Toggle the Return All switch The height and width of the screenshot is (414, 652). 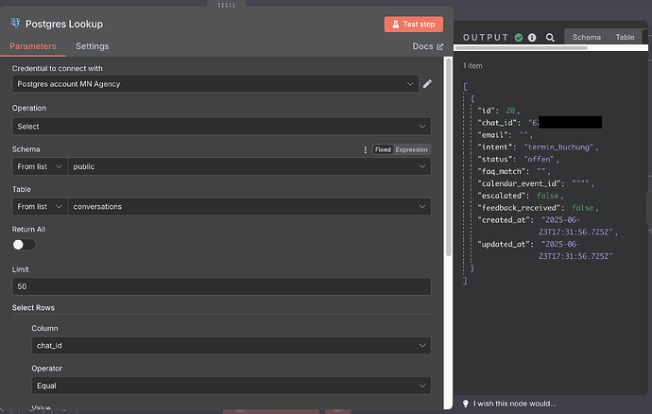pyautogui.click(x=24, y=245)
